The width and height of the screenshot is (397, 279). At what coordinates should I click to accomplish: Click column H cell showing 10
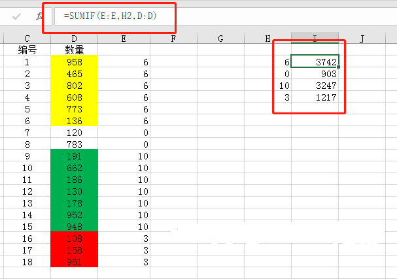[x=268, y=85]
